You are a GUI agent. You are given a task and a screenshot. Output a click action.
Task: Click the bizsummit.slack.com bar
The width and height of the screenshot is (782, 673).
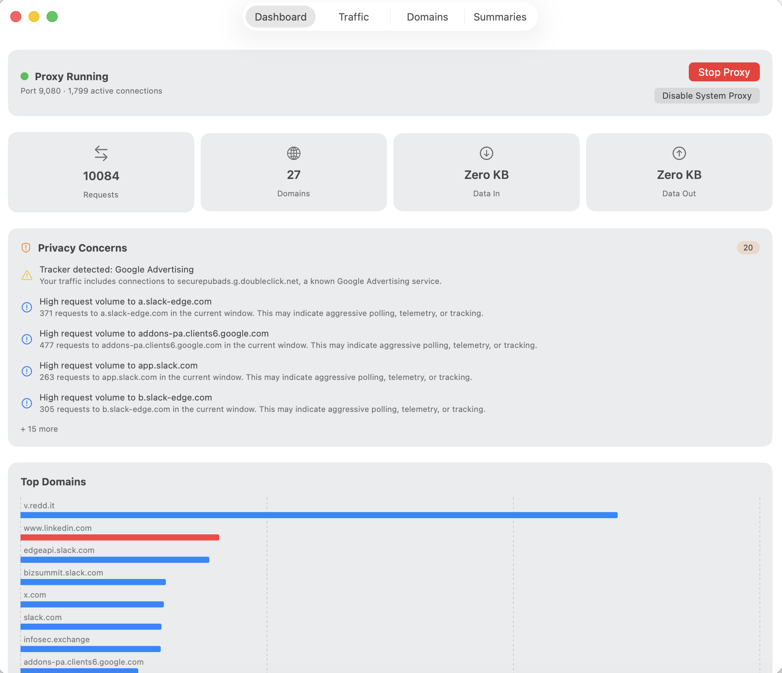pyautogui.click(x=93, y=582)
